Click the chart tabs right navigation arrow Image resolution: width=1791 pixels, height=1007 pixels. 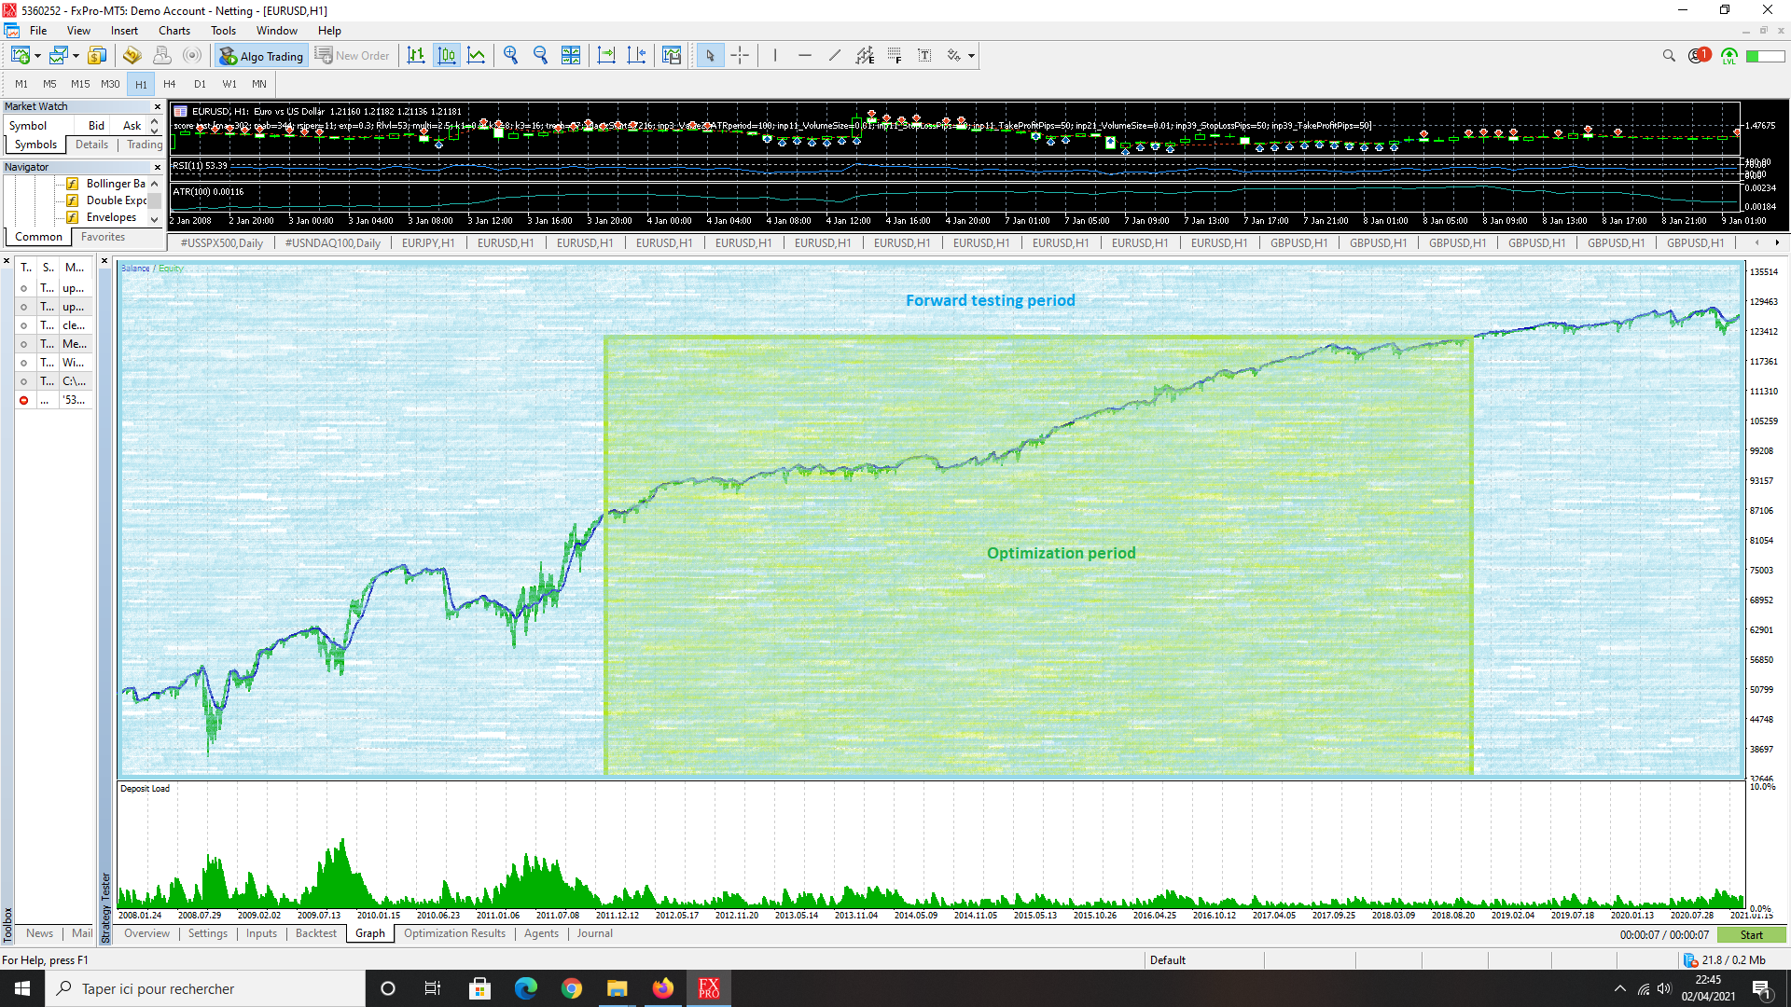click(x=1777, y=243)
